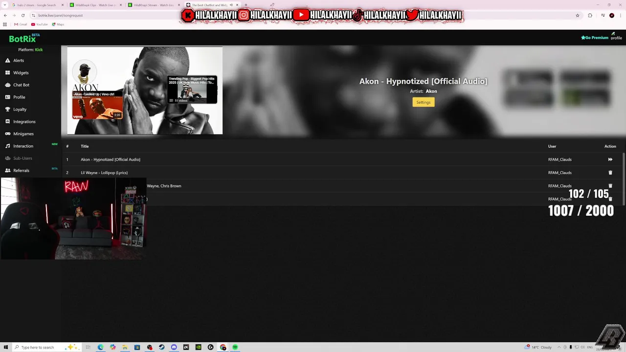Viewport: 626px width, 352px height.
Task: Go forward in the browser
Action: point(14,15)
